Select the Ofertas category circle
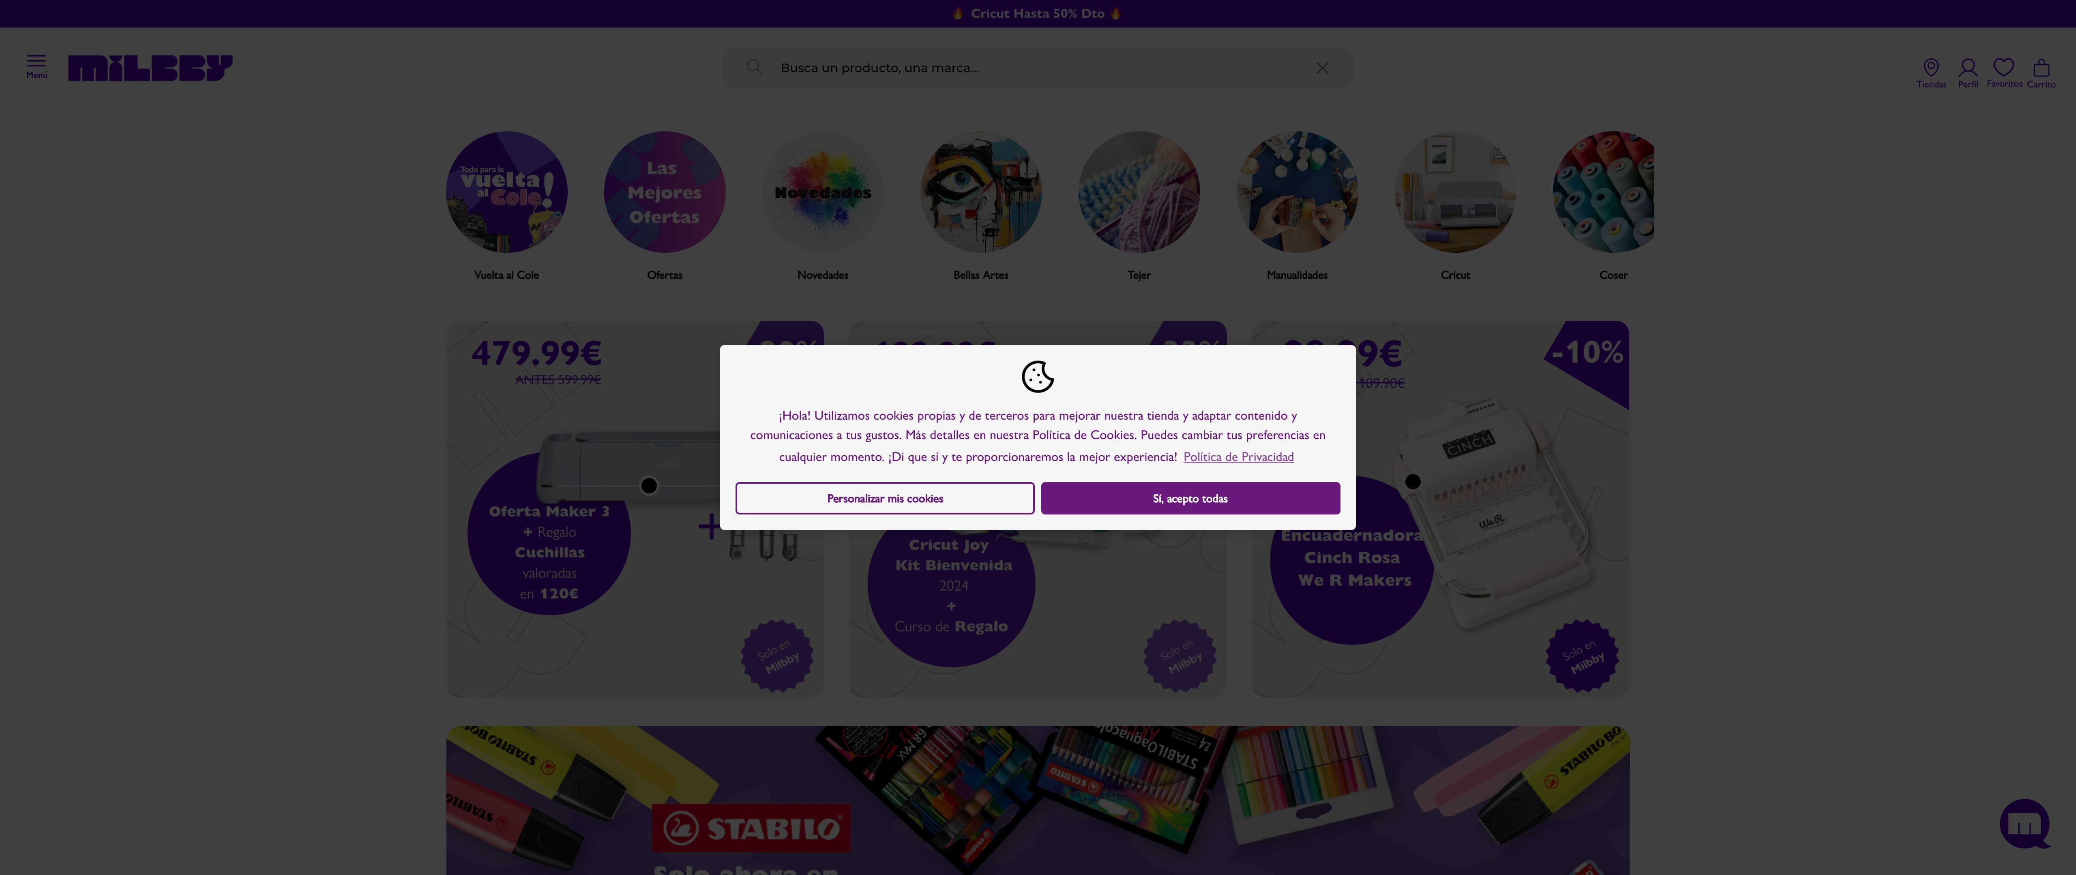 click(664, 192)
